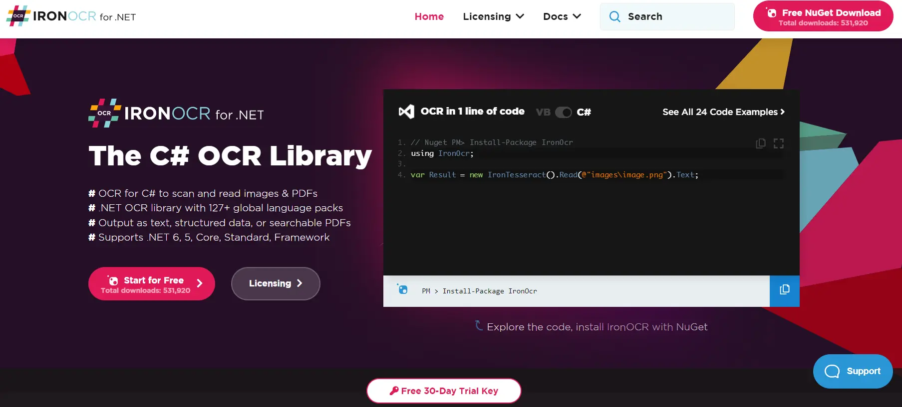
Task: Expand the code sample to fullscreen
Action: click(778, 143)
